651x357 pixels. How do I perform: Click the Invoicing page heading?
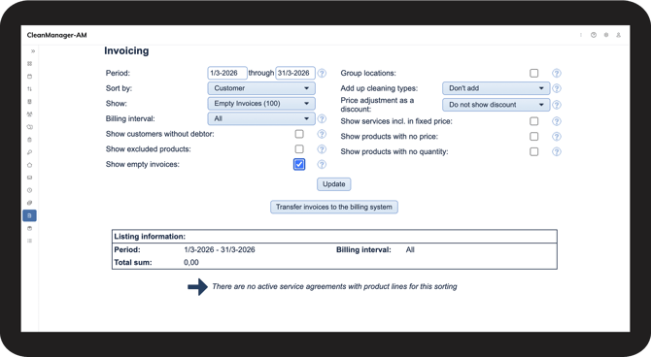[x=126, y=51]
